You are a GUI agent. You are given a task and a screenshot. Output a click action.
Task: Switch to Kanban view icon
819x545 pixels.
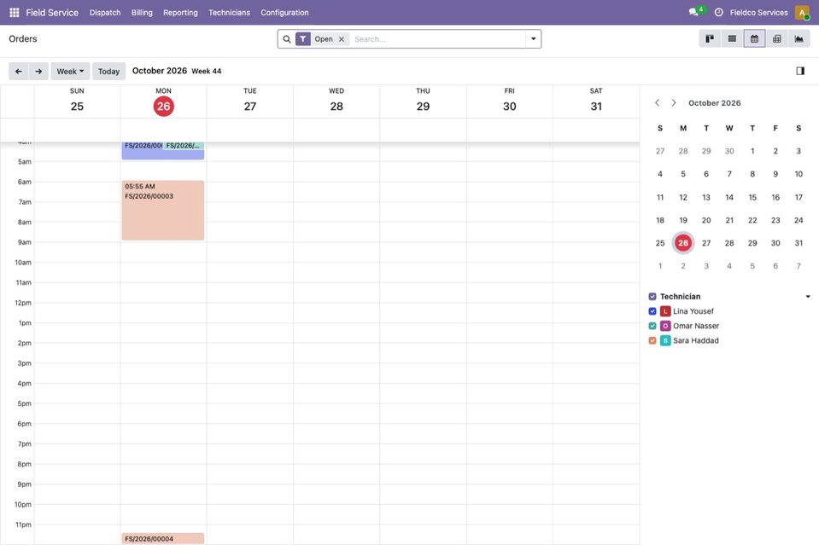tap(710, 38)
